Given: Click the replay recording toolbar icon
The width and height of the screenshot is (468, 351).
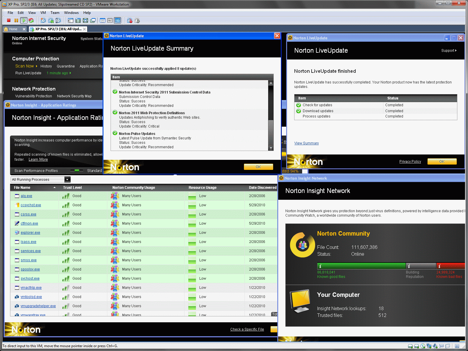Looking at the screenshot, I should tap(137, 20).
